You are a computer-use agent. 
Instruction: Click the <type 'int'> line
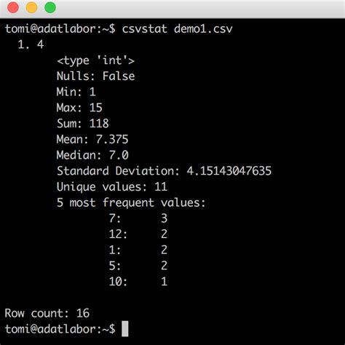coord(95,60)
